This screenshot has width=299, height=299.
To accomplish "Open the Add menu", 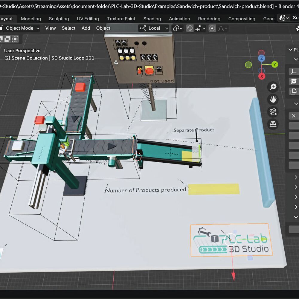I will (x=86, y=28).
